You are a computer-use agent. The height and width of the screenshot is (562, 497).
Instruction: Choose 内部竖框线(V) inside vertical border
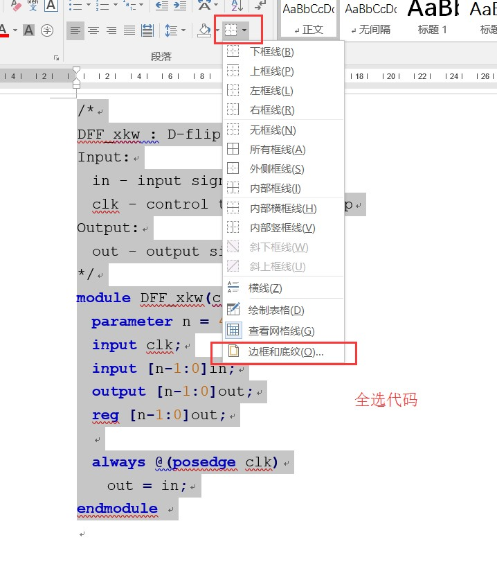(x=284, y=227)
